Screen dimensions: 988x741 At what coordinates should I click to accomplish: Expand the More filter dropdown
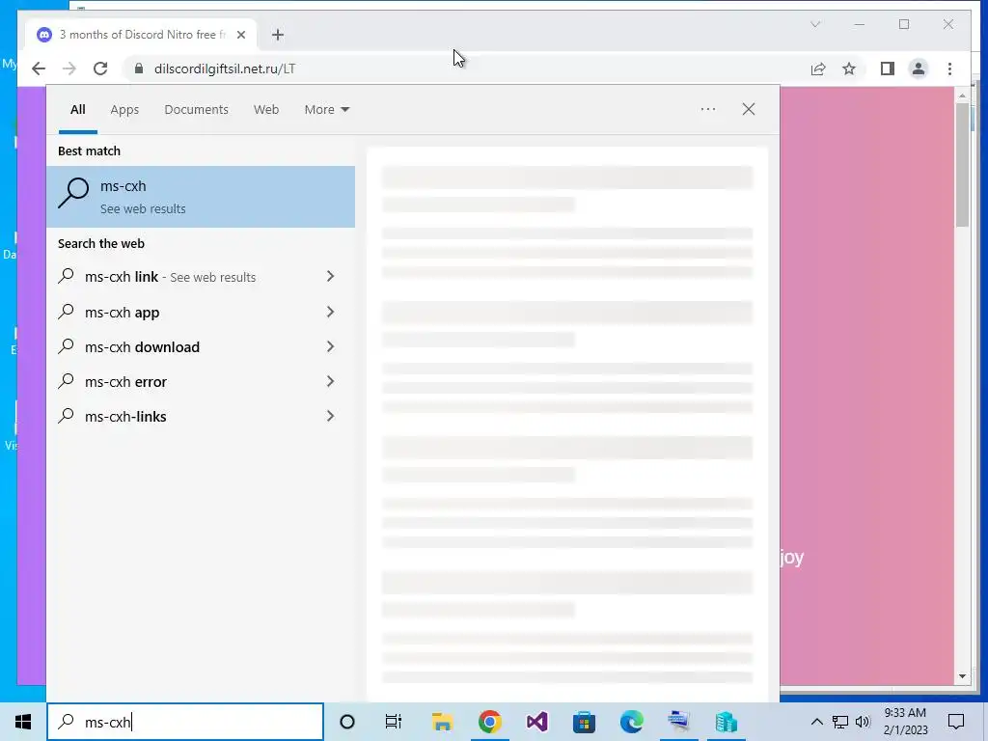tap(326, 110)
